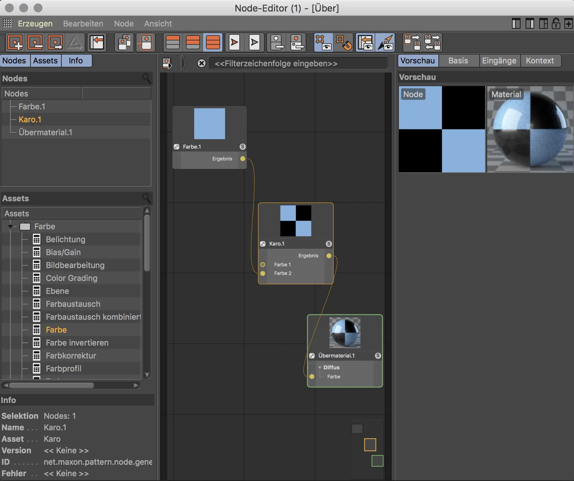The image size is (574, 481).
Task: Toggle the S solo button on Farbe.1 node
Action: (x=243, y=146)
